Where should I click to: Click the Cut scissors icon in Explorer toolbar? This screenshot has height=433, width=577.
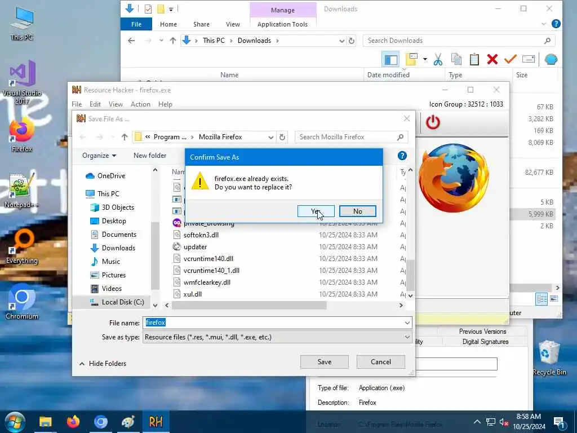pos(438,59)
